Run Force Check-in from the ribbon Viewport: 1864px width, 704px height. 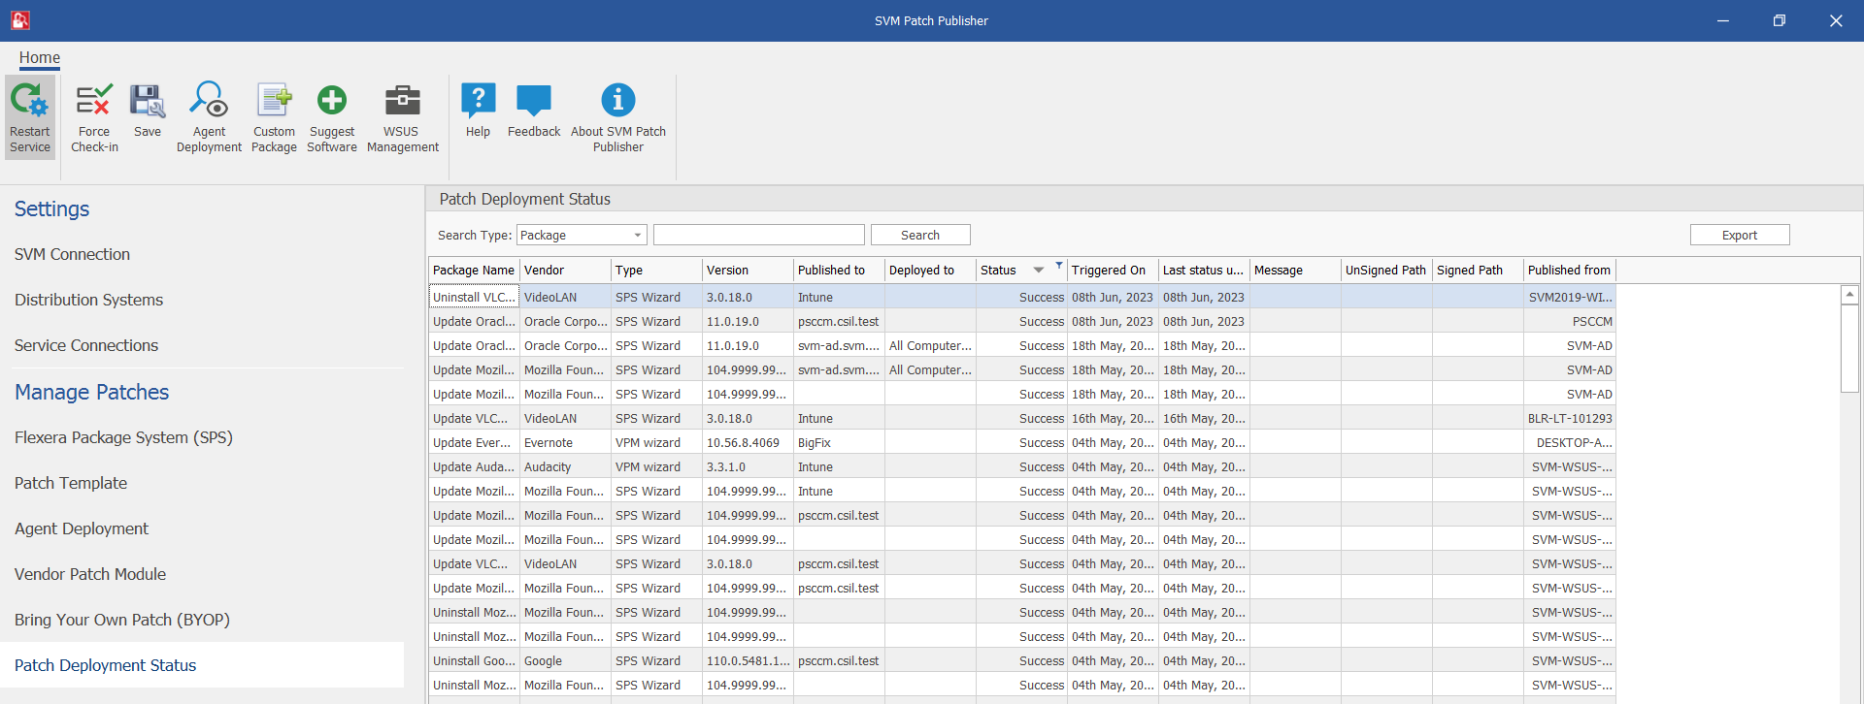(94, 101)
